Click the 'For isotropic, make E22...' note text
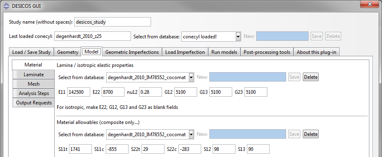This screenshot has width=382, height=157. (118, 107)
